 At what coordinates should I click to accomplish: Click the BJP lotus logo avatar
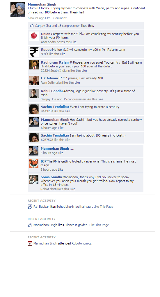point(34,164)
